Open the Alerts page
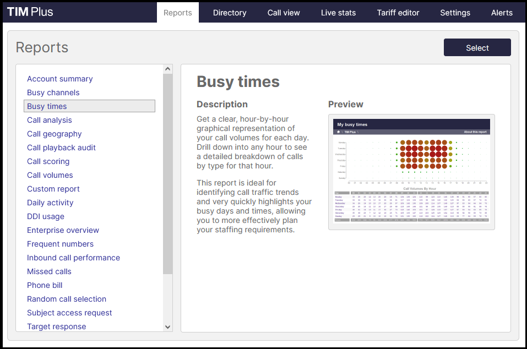 point(501,13)
